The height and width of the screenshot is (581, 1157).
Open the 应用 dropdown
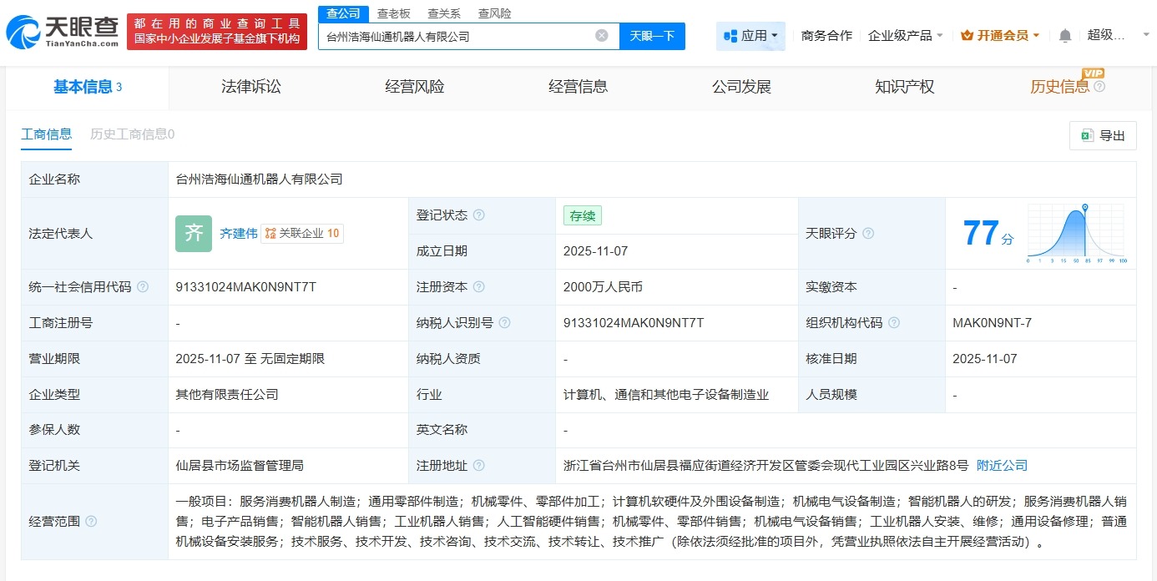[750, 35]
